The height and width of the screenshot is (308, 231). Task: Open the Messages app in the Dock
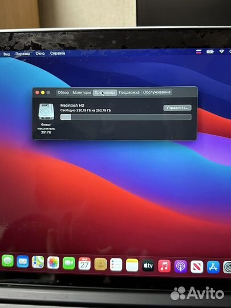pyautogui.click(x=7, y=261)
